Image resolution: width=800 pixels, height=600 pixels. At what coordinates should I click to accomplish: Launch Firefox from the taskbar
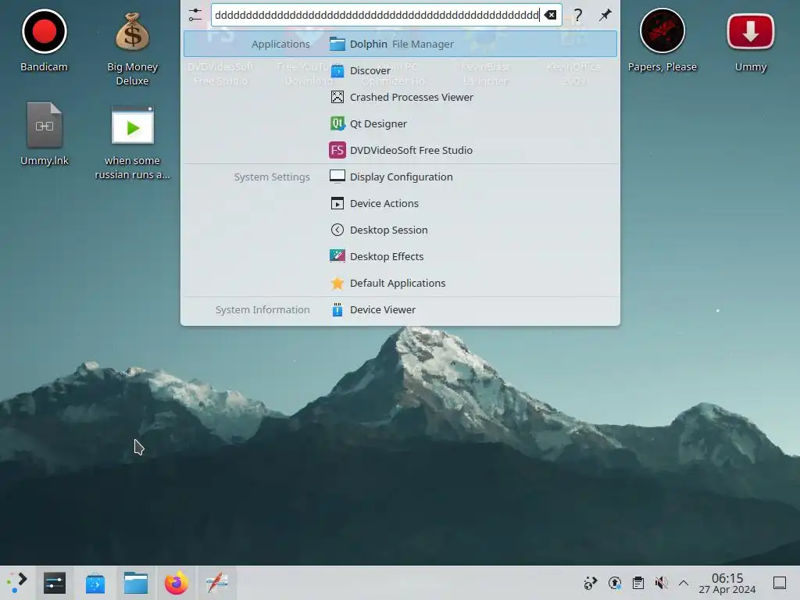(x=176, y=583)
